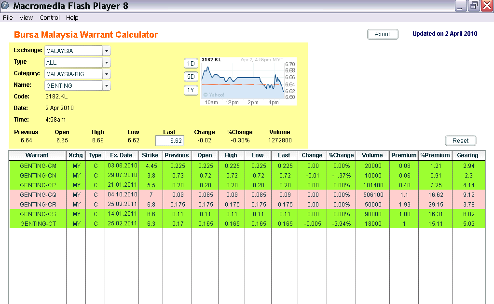The height and width of the screenshot is (304, 494).
Task: Open the View menu
Action: click(x=26, y=18)
